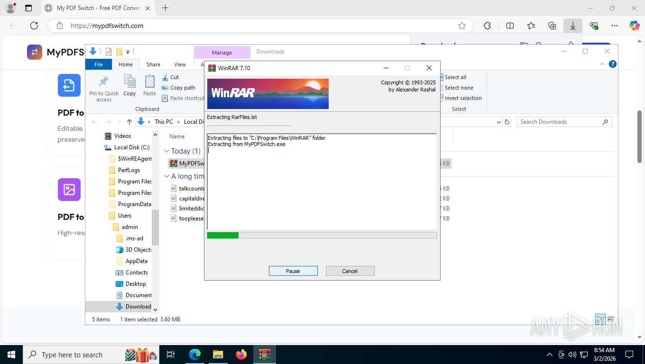Select the admin folder in tree
The height and width of the screenshot is (364, 645).
pyautogui.click(x=129, y=227)
